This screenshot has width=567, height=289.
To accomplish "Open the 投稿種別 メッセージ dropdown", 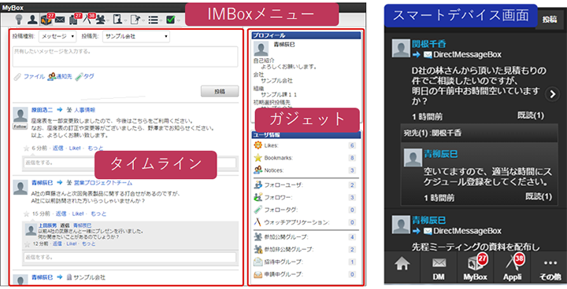I will click(57, 36).
